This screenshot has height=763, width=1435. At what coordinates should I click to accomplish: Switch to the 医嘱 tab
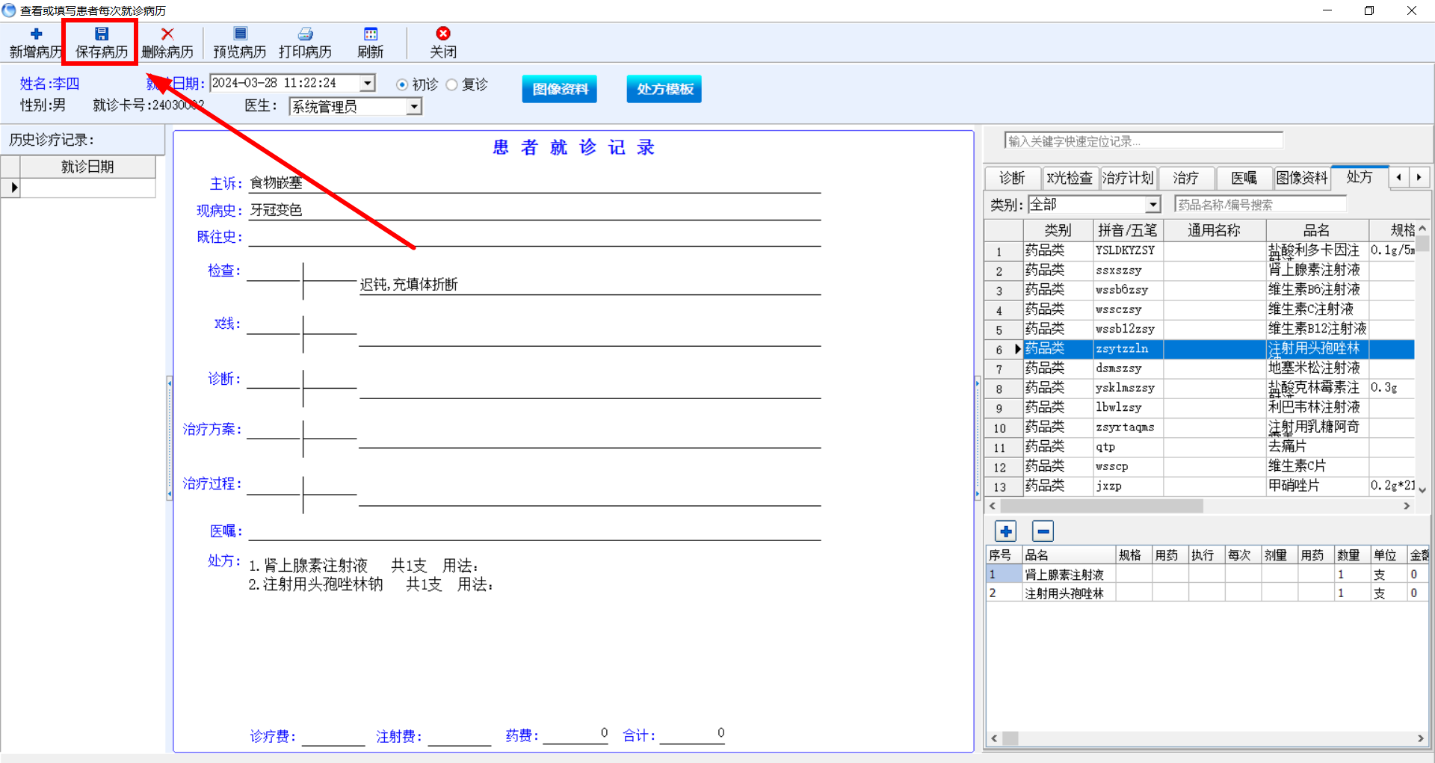pos(1244,178)
